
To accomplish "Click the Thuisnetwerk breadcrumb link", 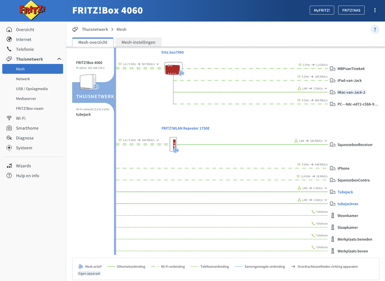I will pos(95,30).
